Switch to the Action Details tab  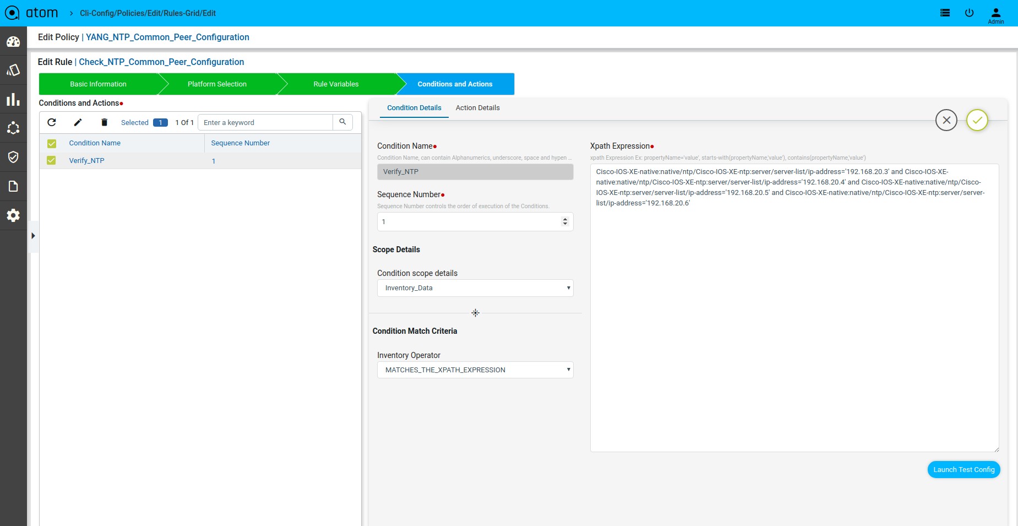(477, 108)
